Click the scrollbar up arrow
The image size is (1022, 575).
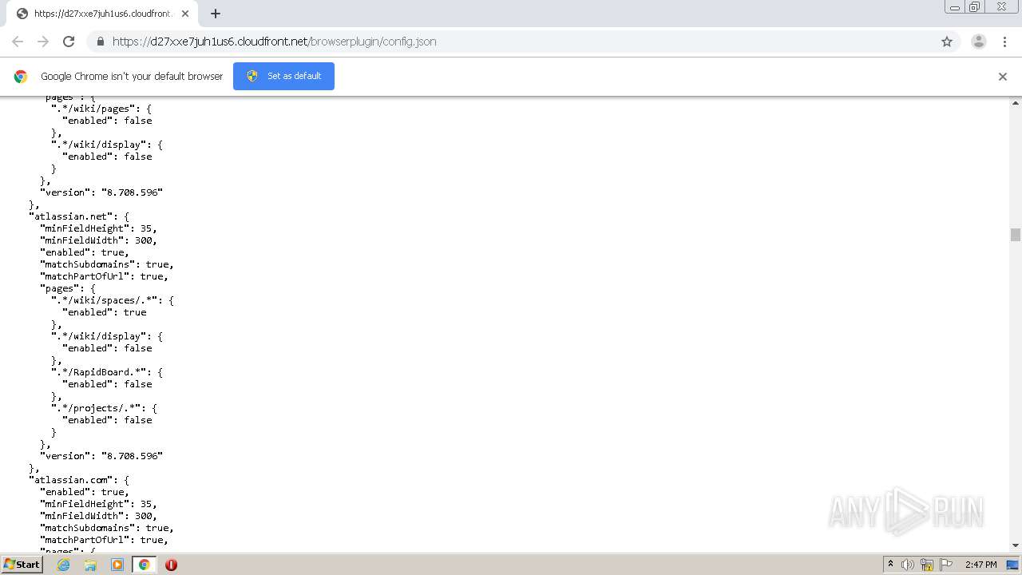1016,103
